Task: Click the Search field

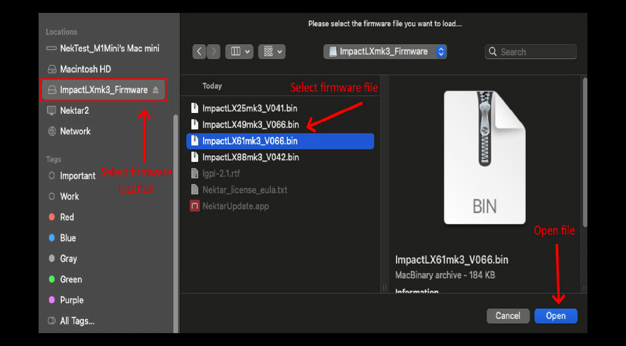Action: pos(530,52)
